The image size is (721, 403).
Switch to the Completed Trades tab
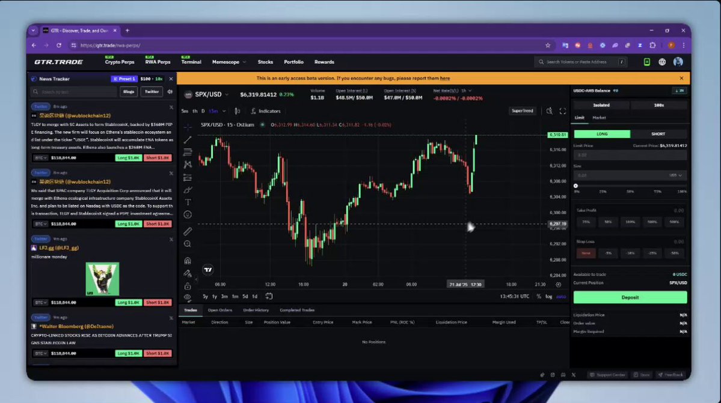[297, 311]
